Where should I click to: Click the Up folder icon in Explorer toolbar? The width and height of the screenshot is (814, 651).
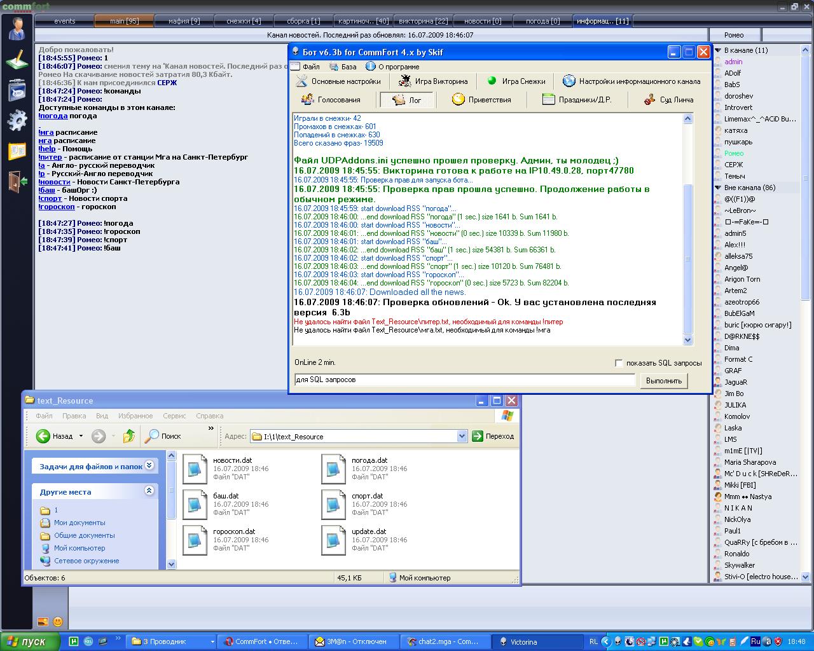(129, 436)
